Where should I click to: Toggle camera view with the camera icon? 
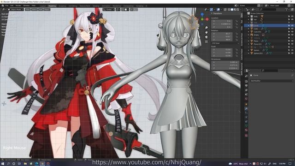tap(206, 37)
